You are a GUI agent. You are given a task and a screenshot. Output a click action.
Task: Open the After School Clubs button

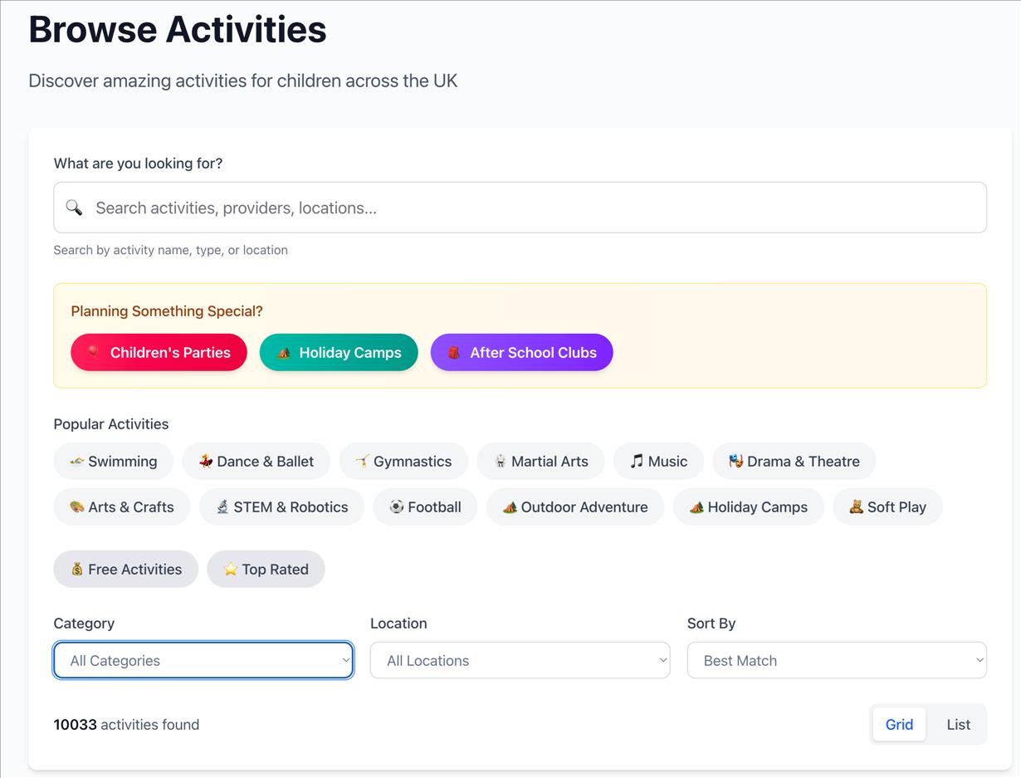pyautogui.click(x=521, y=352)
